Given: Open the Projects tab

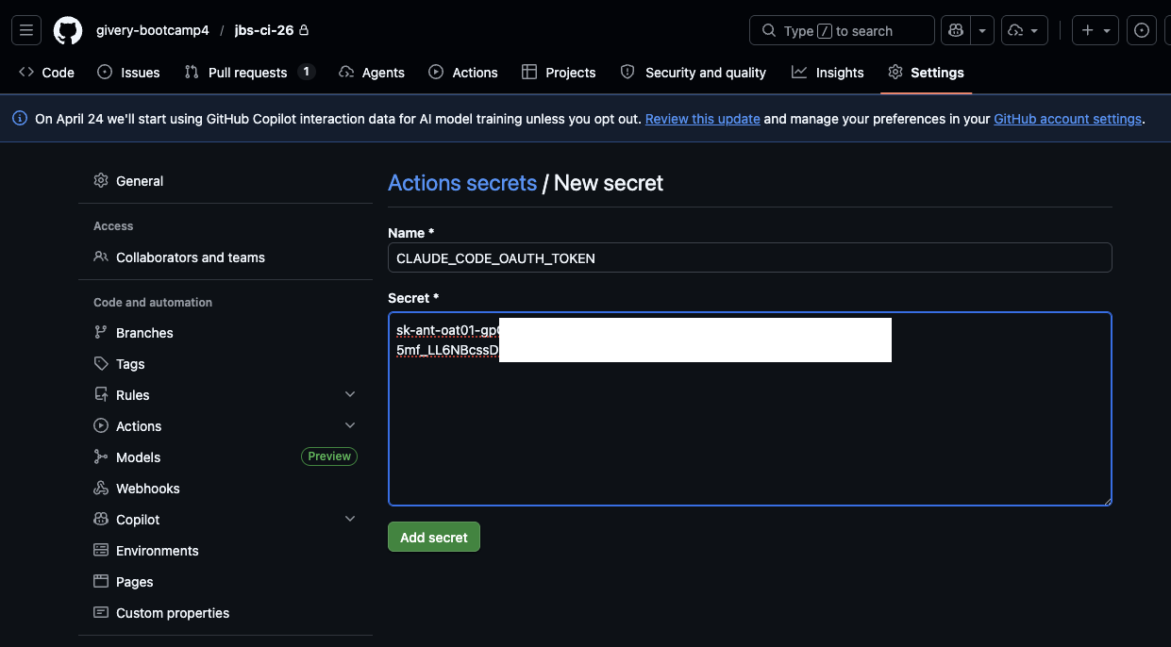Looking at the screenshot, I should coord(559,73).
